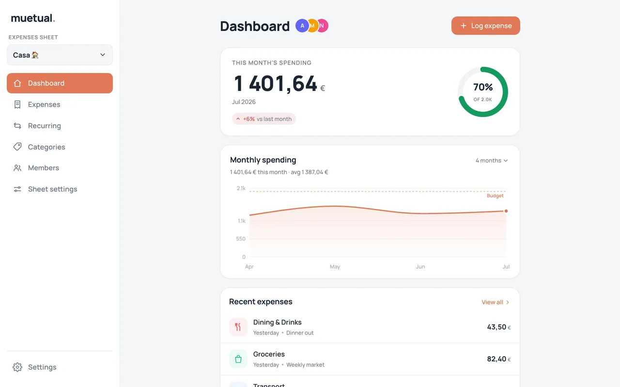Viewport: 620px width, 387px height.
Task: Click the 70% budget progress ring
Action: pyautogui.click(x=483, y=92)
